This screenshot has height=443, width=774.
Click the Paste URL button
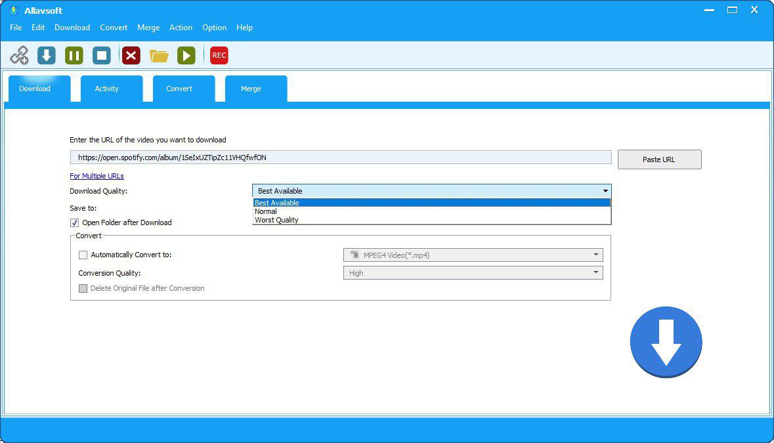pos(659,159)
